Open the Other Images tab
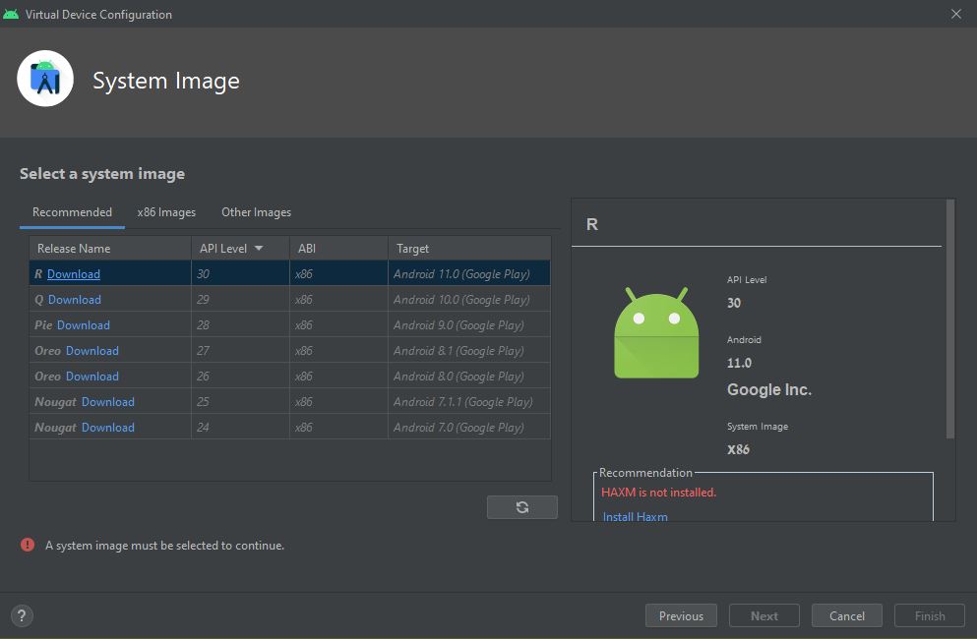 [x=256, y=212]
